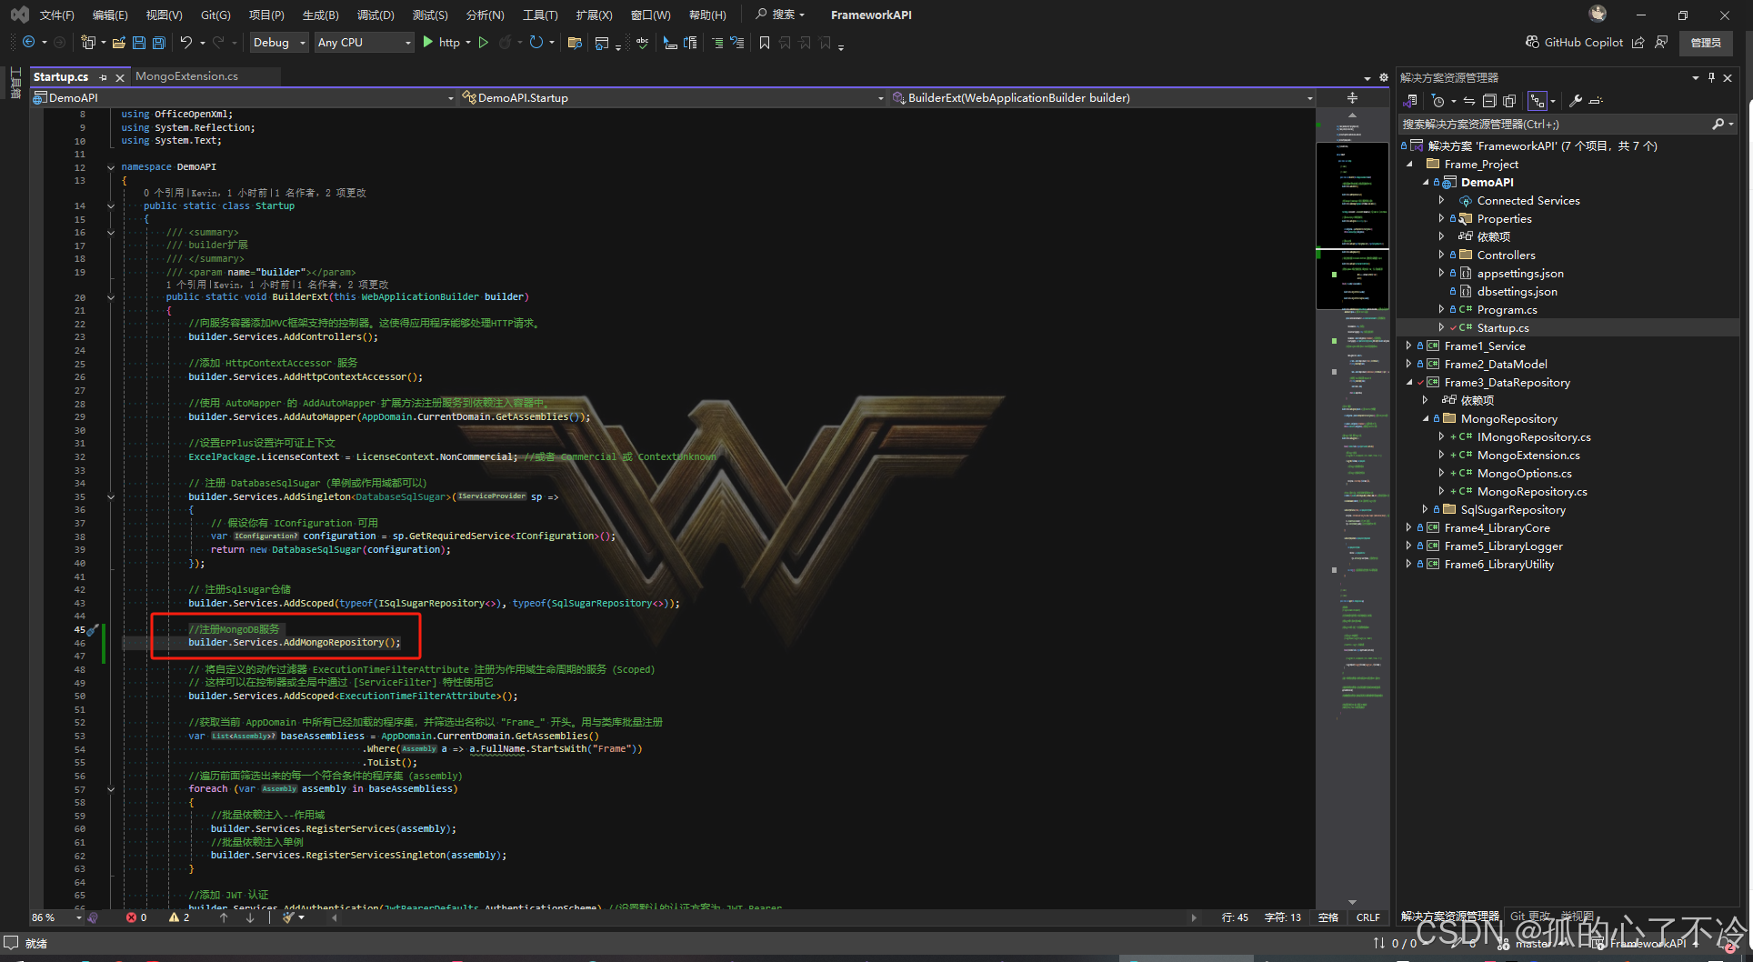Open the DemoAPI project navigation dropdown
The image size is (1753, 962).
244,97
